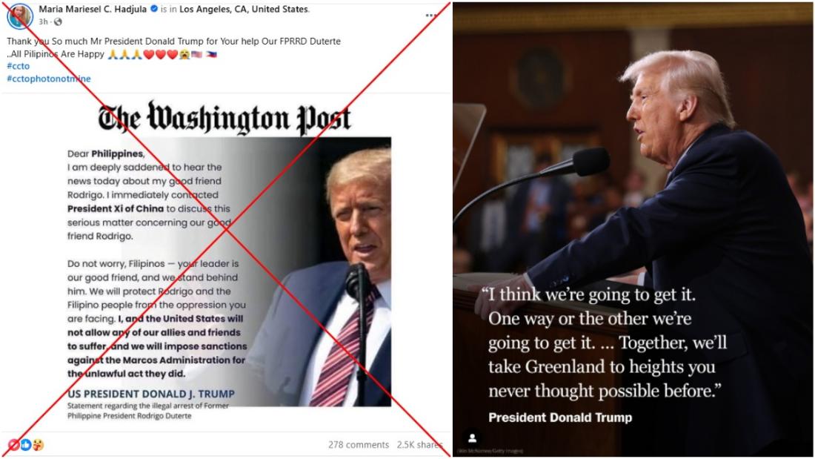Screen dimensions: 815x459
Task: Click the President Donald Trump attribution caption
Action: click(560, 417)
